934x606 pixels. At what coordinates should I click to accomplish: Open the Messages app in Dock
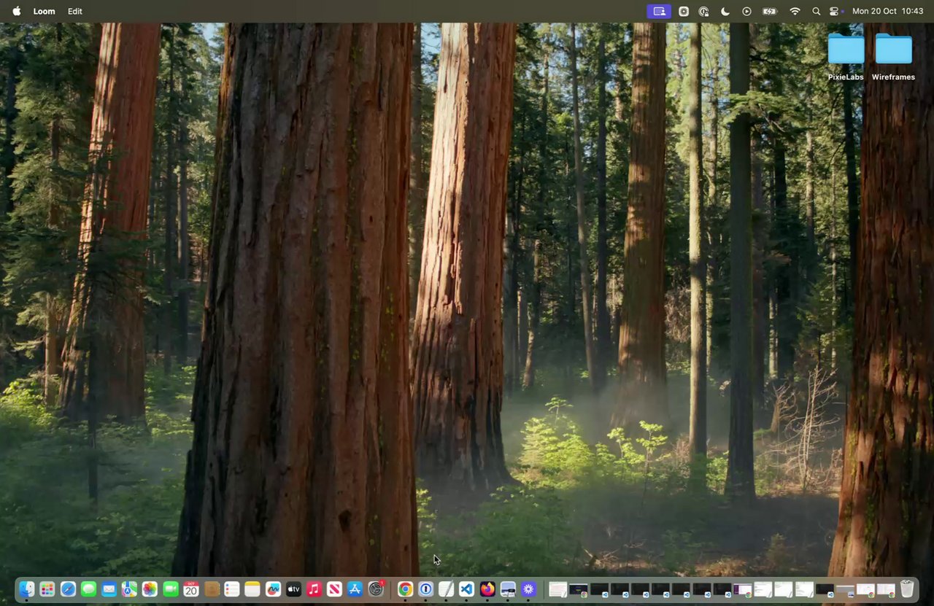[x=88, y=589]
